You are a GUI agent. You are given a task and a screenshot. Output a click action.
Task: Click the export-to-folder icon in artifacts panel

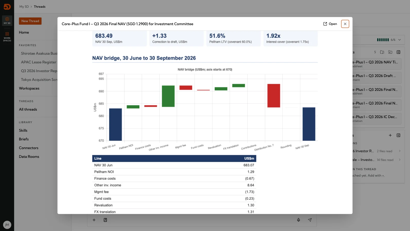[x=390, y=52]
